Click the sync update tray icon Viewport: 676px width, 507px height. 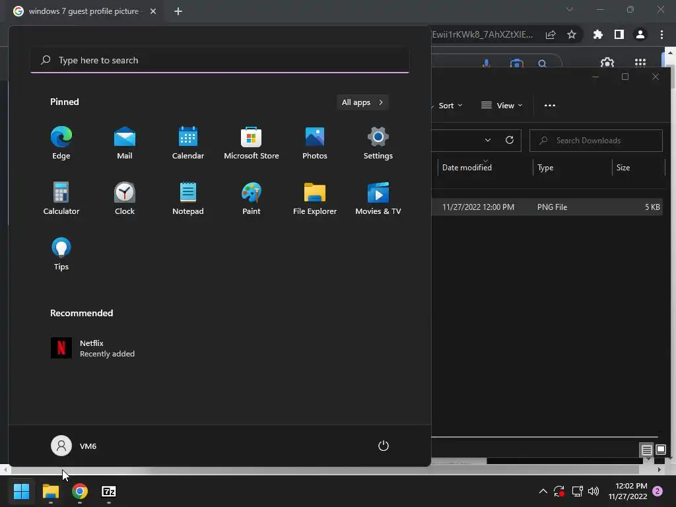(x=559, y=491)
